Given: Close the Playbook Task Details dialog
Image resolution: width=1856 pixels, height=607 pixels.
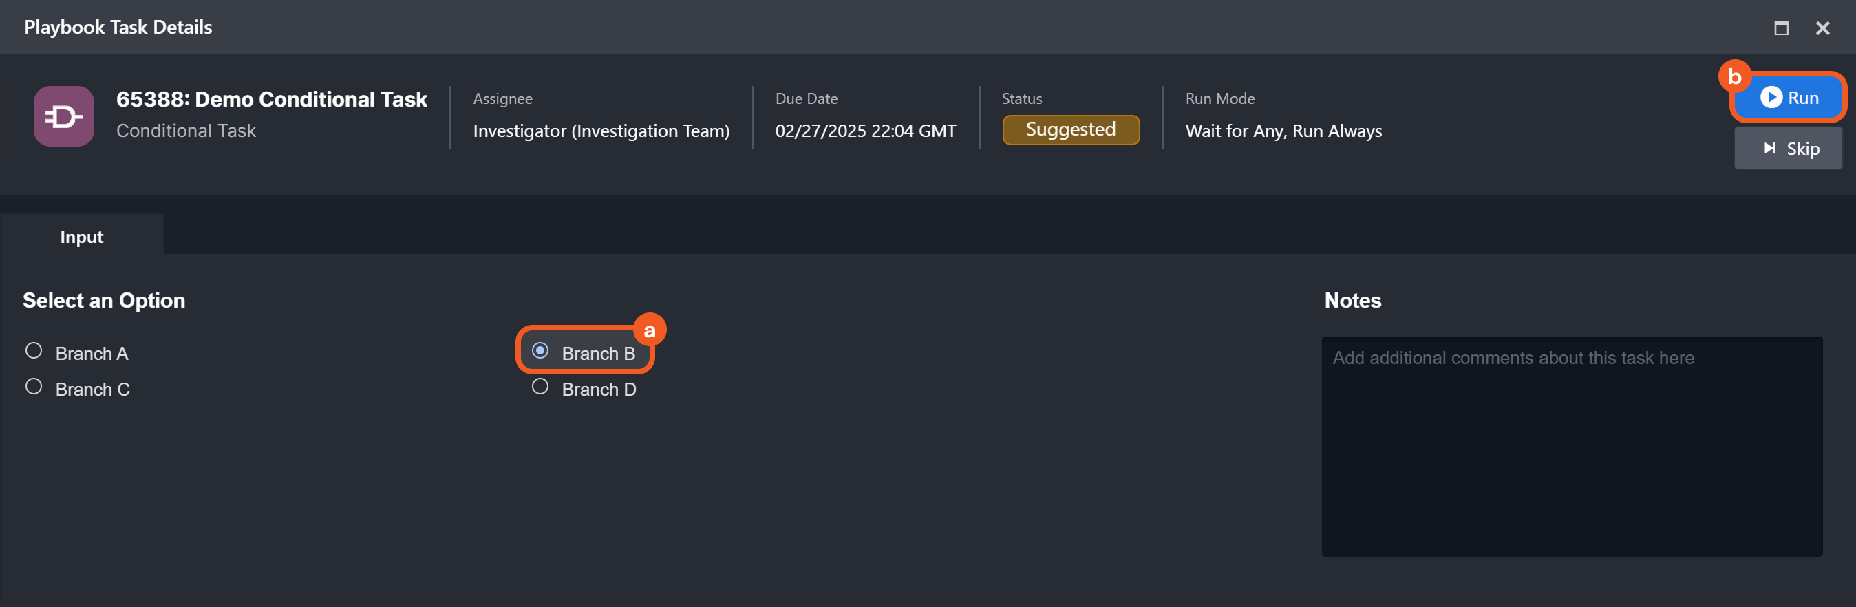Looking at the screenshot, I should [x=1822, y=28].
